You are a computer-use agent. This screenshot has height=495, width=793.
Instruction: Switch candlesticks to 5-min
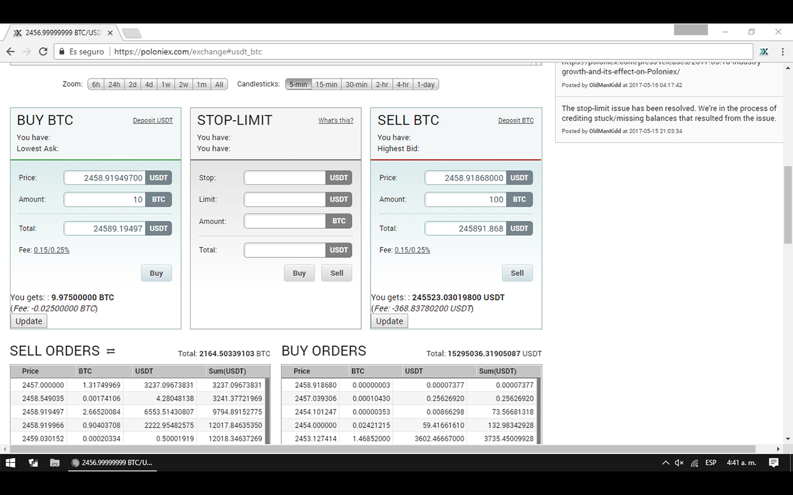(298, 84)
